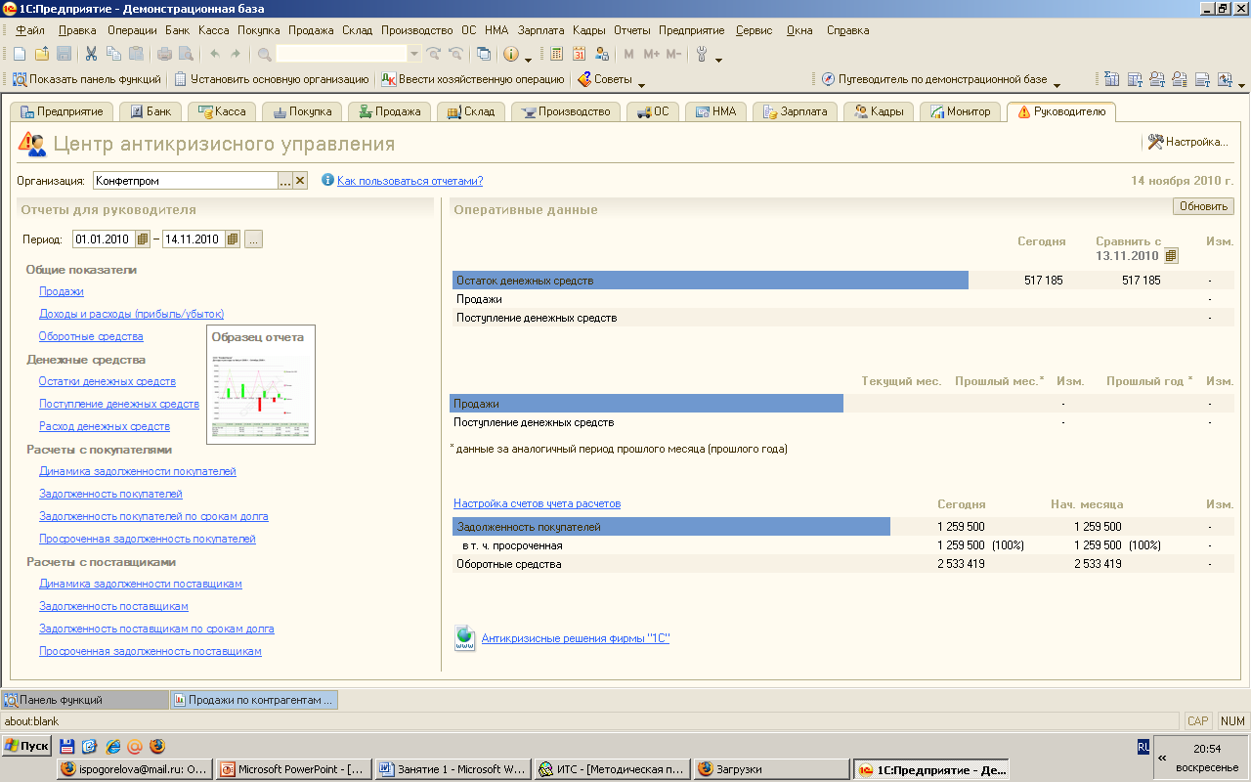The image size is (1251, 782).
Task: Click the Print icon in the toolbar
Action: coord(164,54)
